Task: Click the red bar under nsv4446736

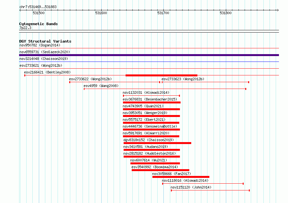Action: 151,130
